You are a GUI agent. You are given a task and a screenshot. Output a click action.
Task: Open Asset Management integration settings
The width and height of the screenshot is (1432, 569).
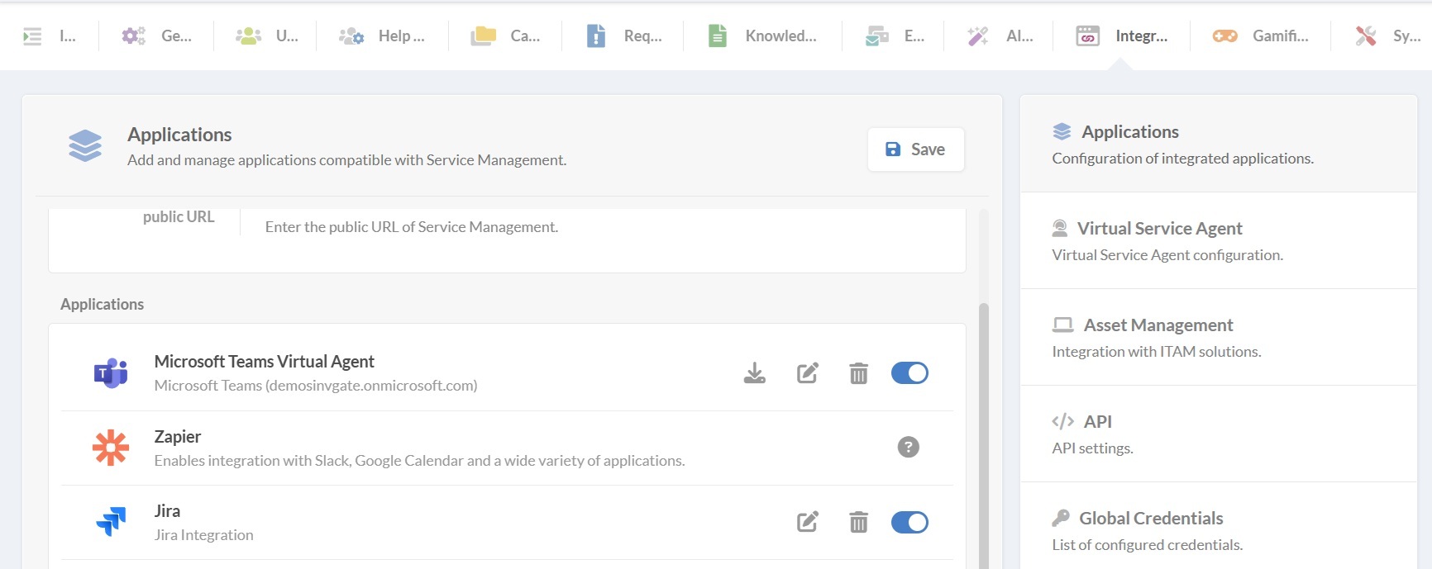(x=1218, y=337)
